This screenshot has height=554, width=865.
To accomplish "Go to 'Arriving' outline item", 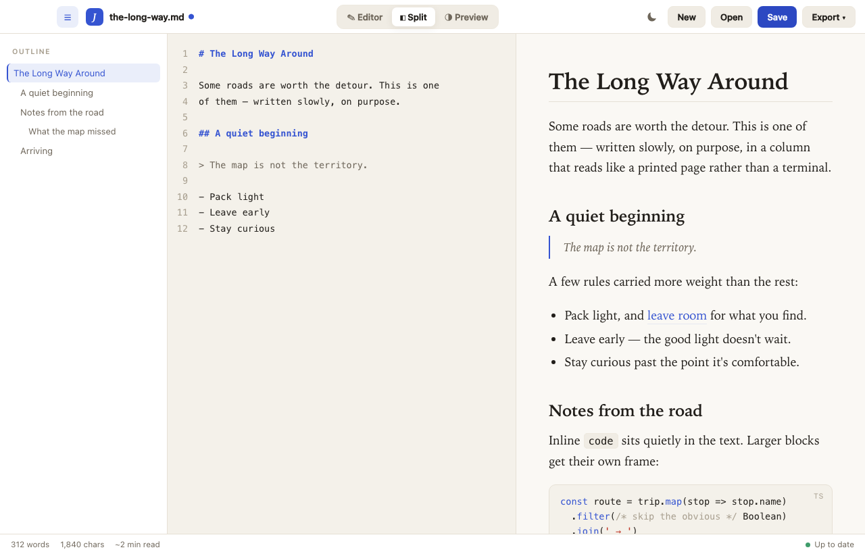I will coord(84,151).
